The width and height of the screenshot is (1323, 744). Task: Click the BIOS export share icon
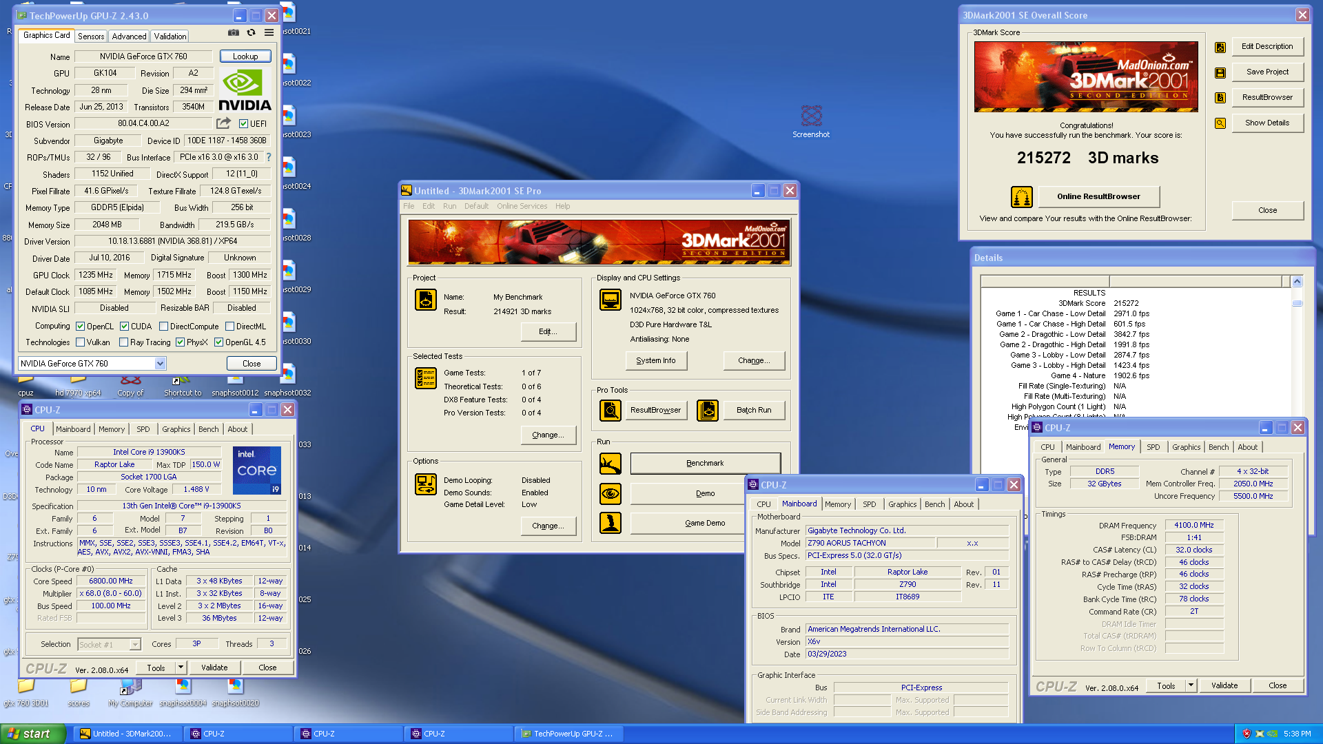pyautogui.click(x=223, y=123)
